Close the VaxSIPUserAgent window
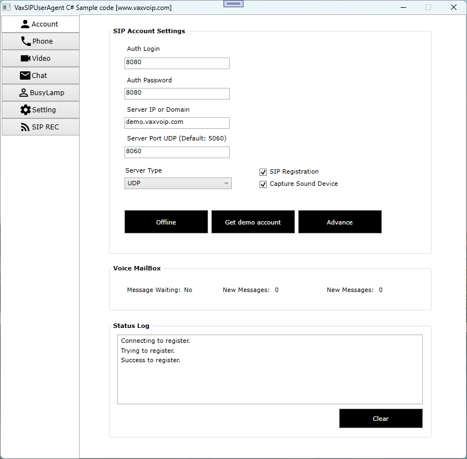This screenshot has width=467, height=459. pyautogui.click(x=454, y=7)
